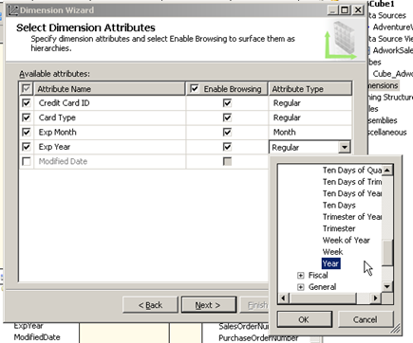Click the Regular type cell for Credit Card ID
Image resolution: width=413 pixels, height=343 pixels.
click(310, 103)
